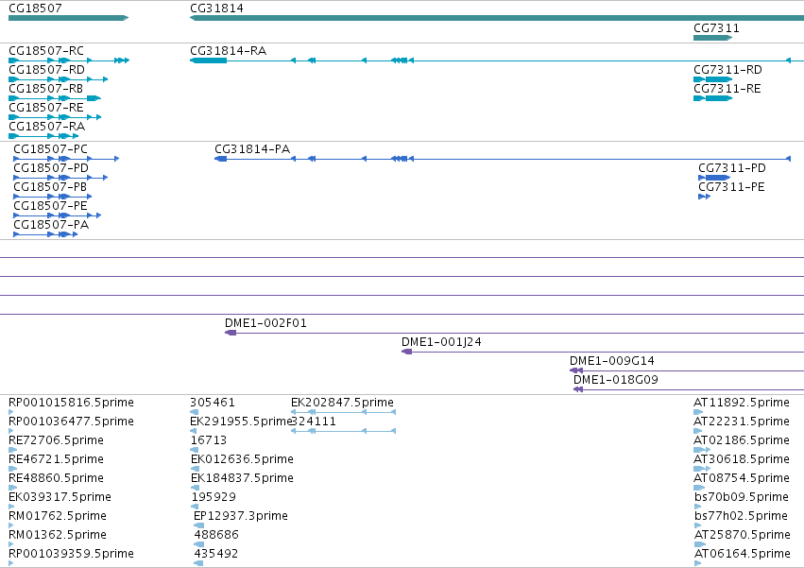Image resolution: width=804 pixels, height=568 pixels.
Task: Click the DME1-002F01 clone label
Action: click(265, 323)
